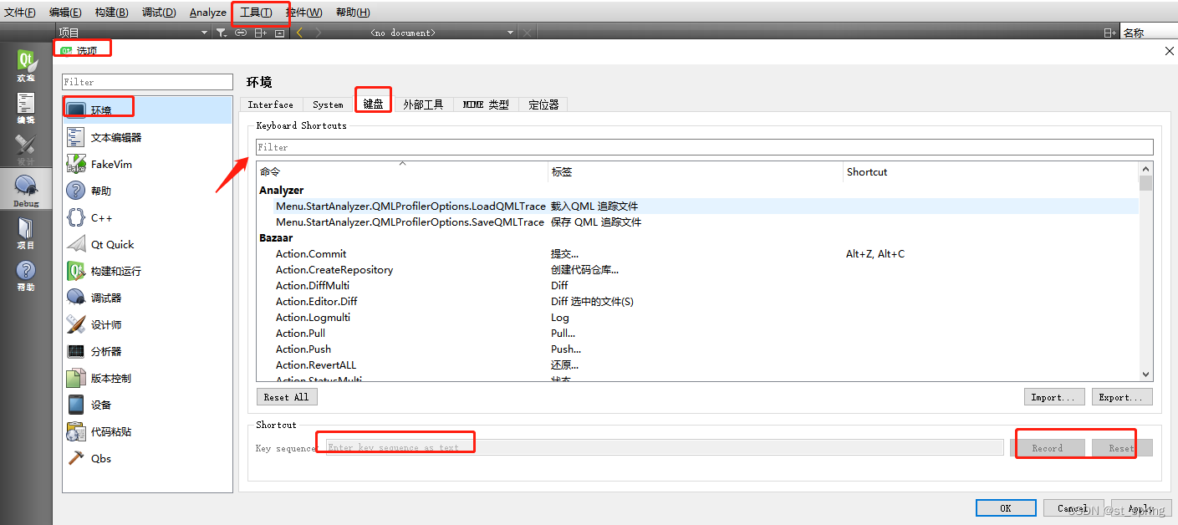Open the 文件(F) menu

(x=20, y=13)
